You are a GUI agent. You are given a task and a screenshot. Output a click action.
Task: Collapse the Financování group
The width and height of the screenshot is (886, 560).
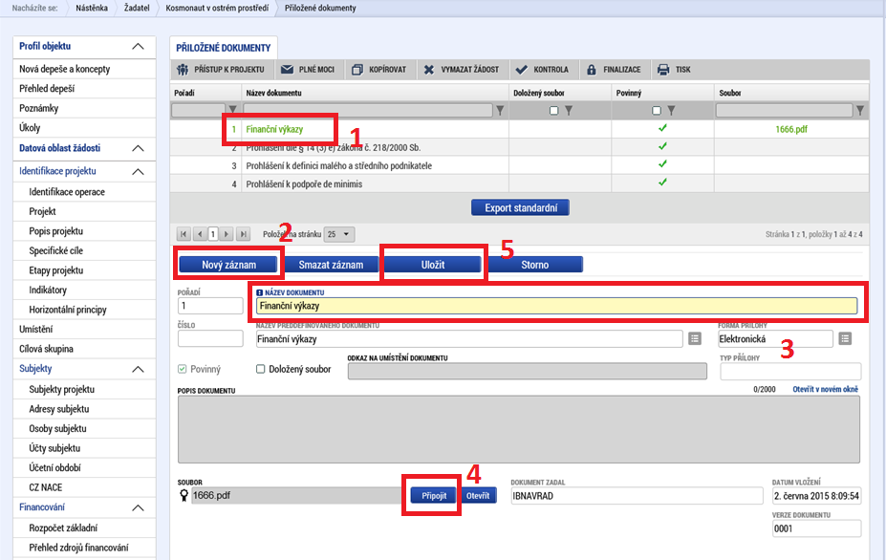[138, 507]
